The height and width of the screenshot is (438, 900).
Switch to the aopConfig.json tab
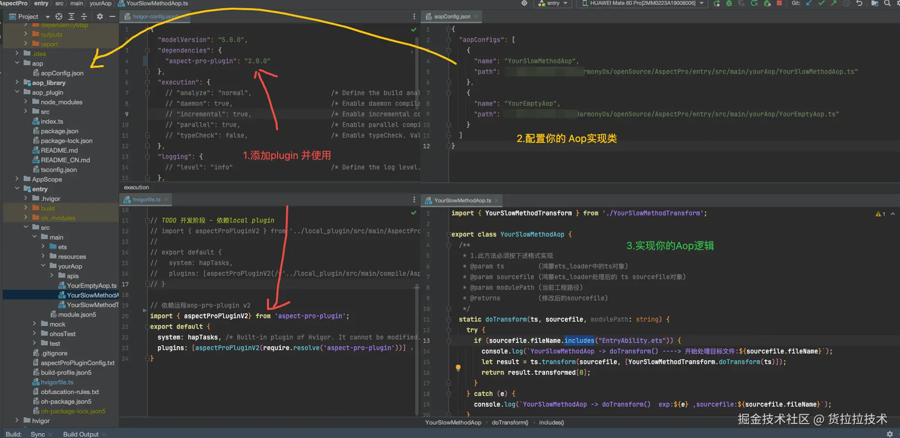(451, 16)
